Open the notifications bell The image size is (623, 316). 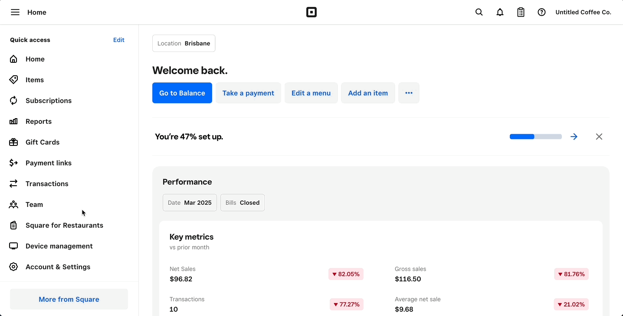[500, 12]
